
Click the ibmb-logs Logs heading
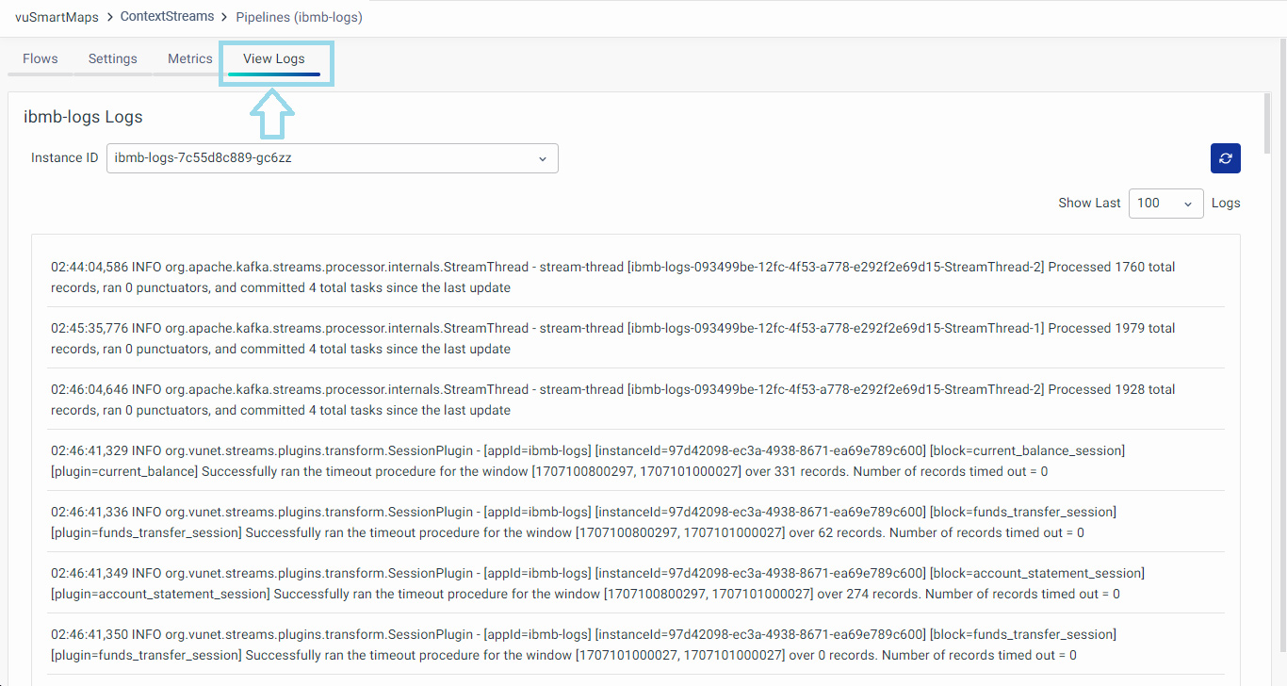coord(83,118)
